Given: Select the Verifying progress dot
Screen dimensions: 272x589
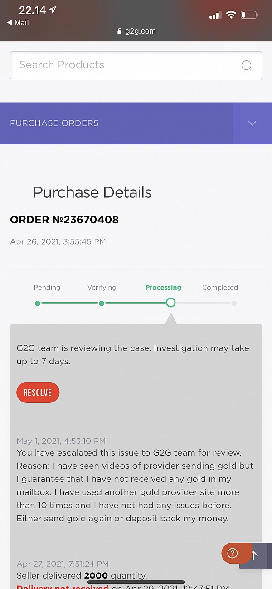Looking at the screenshot, I should (x=102, y=303).
